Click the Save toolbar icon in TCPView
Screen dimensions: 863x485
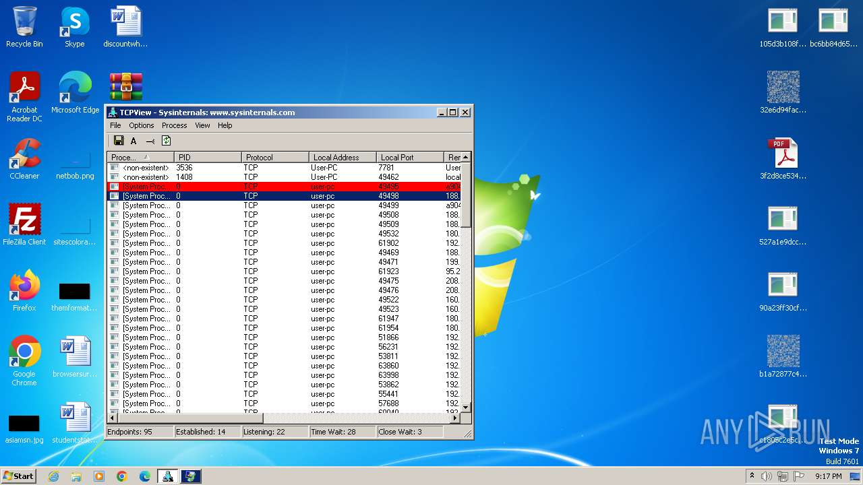pos(119,141)
